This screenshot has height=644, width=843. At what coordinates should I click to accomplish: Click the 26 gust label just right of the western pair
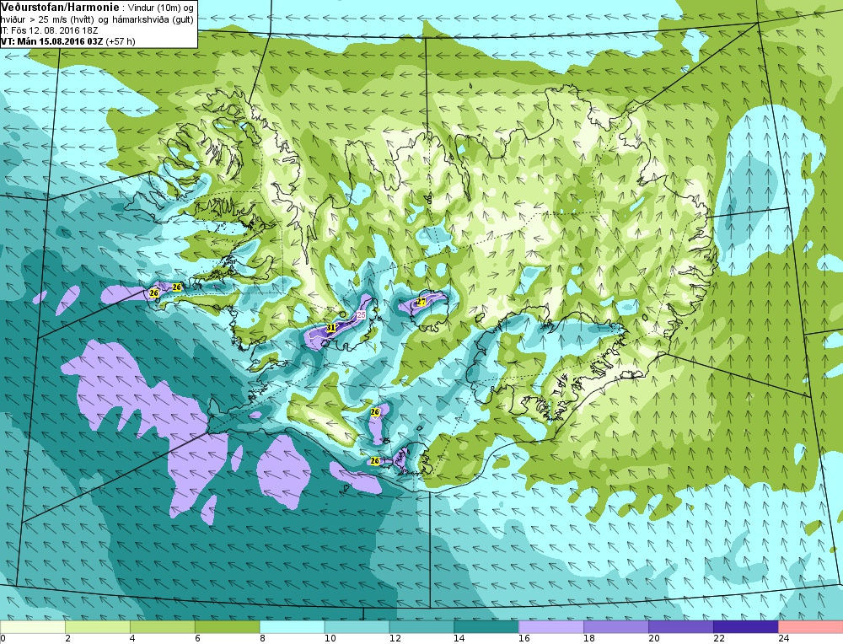177,287
